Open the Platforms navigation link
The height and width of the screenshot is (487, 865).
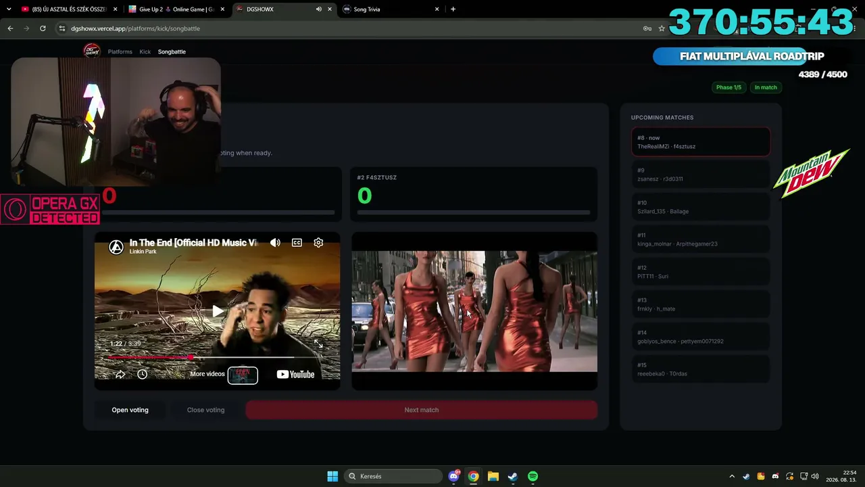120,51
